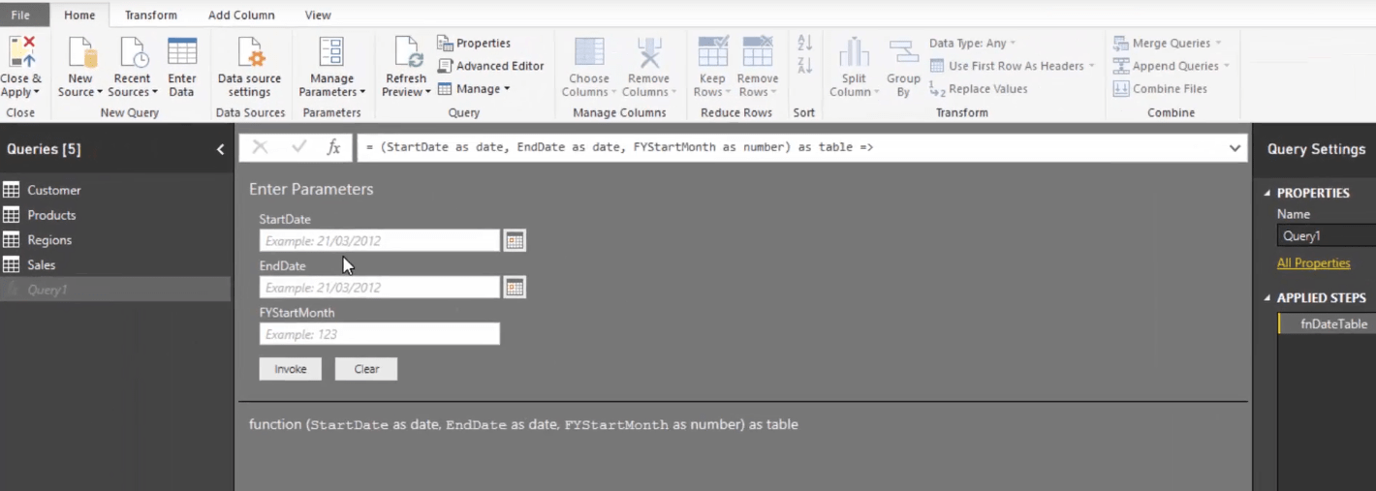Select fnDateTable applied step
Viewport: 1376px width, 491px height.
(x=1327, y=324)
